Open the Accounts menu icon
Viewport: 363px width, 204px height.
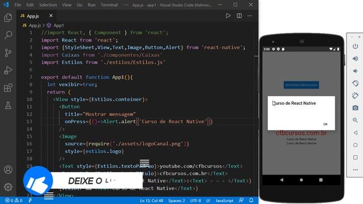[8, 169]
